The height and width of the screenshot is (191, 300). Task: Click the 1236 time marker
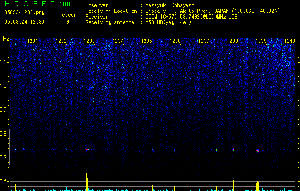pos(175,41)
